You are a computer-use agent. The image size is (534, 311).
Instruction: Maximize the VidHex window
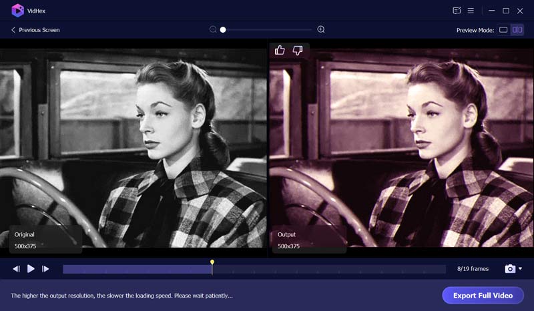(506, 11)
